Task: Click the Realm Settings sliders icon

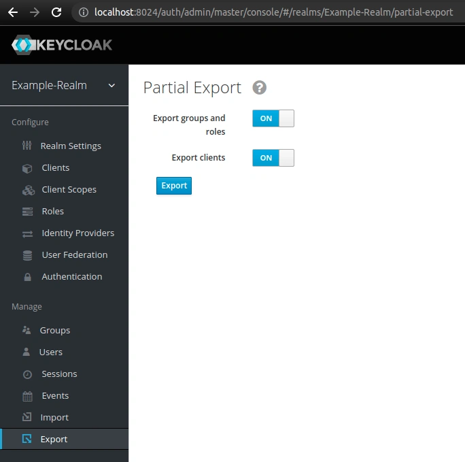Action: pos(27,146)
